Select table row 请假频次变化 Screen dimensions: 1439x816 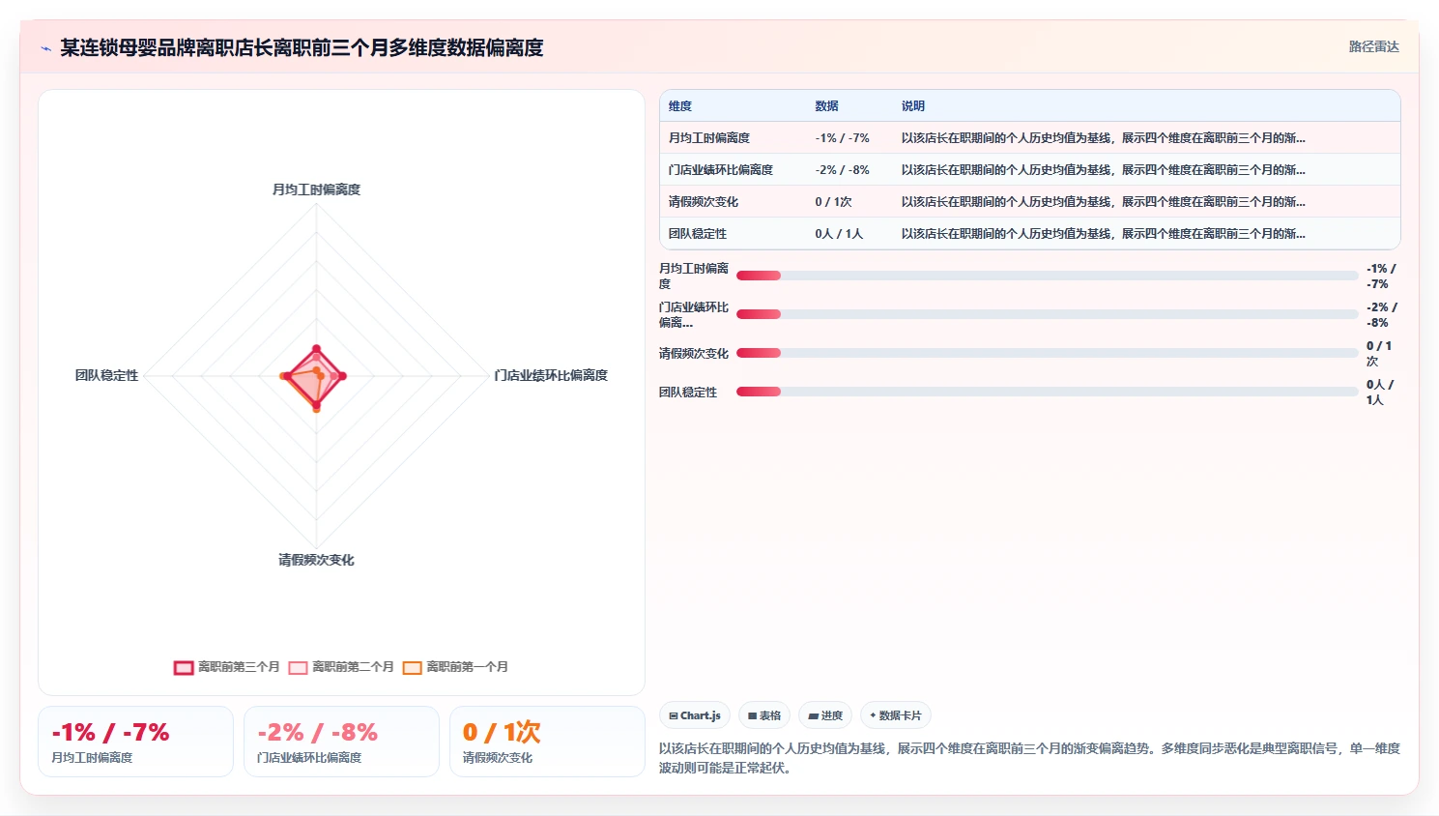pyautogui.click(x=1030, y=202)
